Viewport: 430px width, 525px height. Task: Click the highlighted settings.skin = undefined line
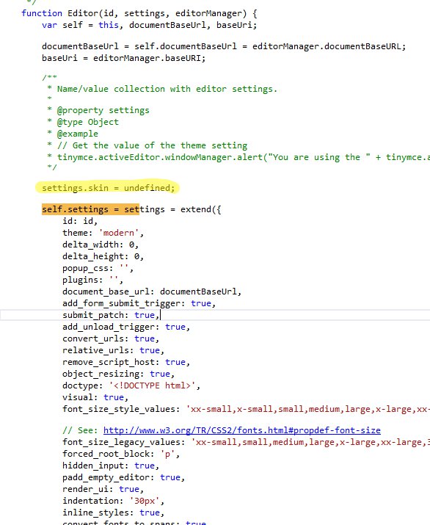[108, 188]
